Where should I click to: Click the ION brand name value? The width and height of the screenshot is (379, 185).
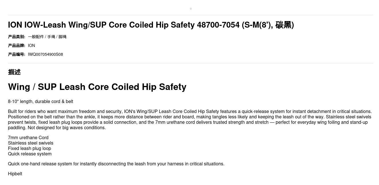pyautogui.click(x=31, y=46)
